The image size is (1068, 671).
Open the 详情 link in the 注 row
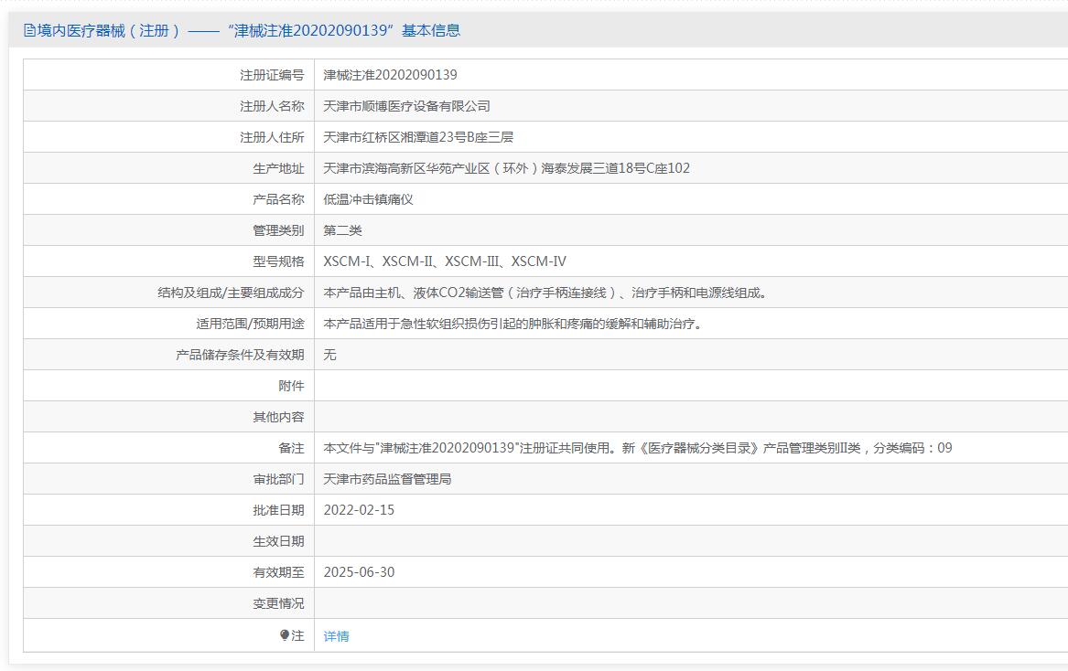coord(336,635)
